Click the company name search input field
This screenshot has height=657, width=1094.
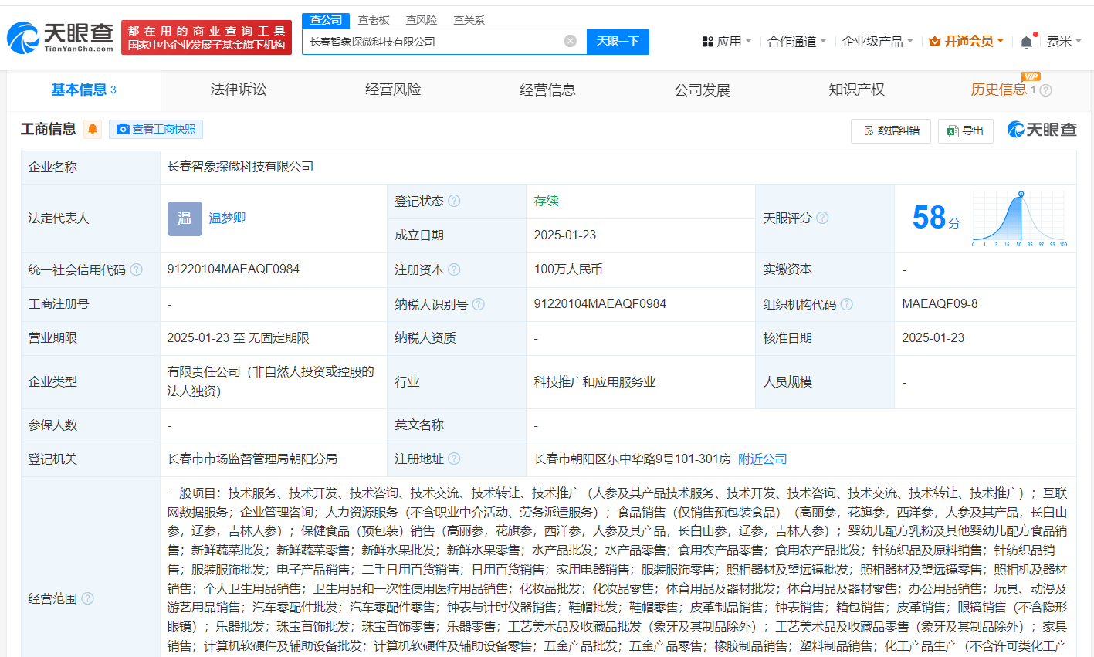[432, 41]
